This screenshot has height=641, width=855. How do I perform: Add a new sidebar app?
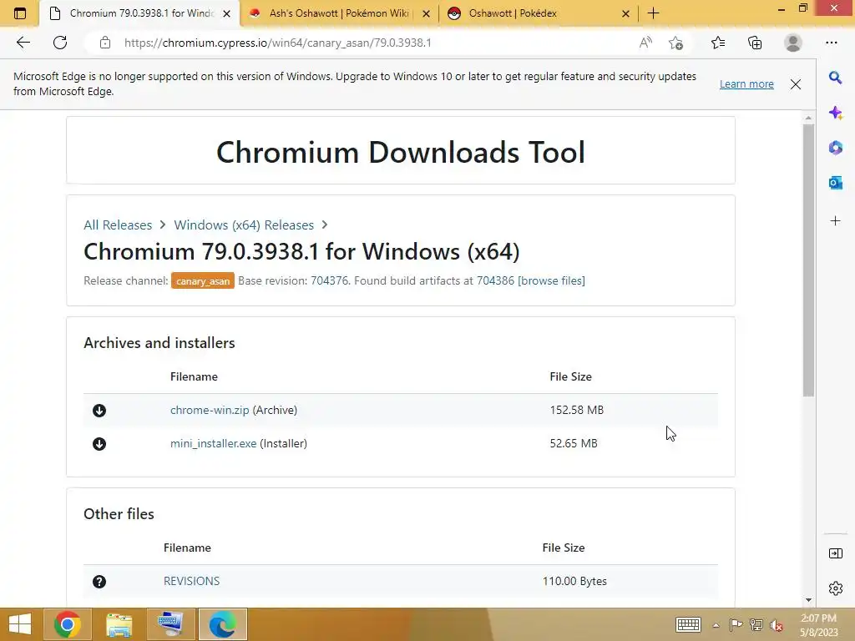click(x=835, y=220)
